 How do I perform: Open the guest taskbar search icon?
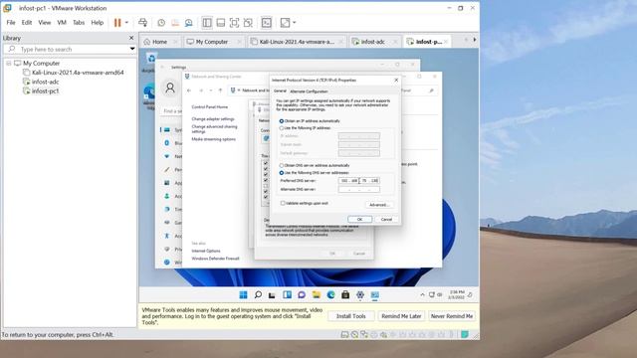(258, 295)
